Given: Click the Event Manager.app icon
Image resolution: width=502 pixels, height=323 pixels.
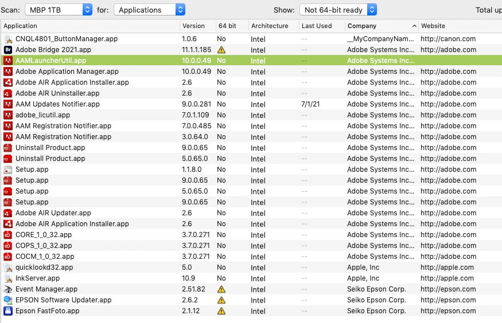Looking at the screenshot, I should pos(8,289).
